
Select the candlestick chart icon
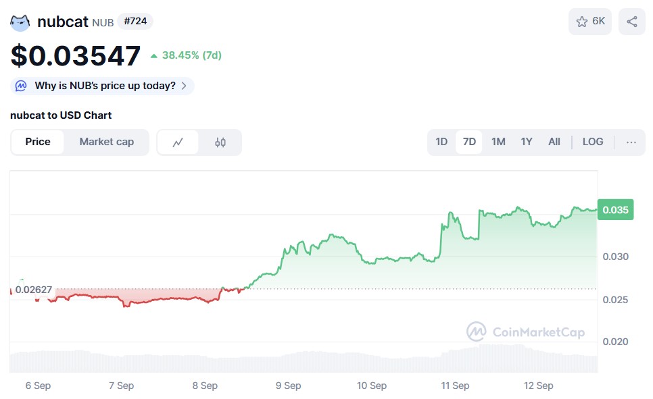pos(219,142)
